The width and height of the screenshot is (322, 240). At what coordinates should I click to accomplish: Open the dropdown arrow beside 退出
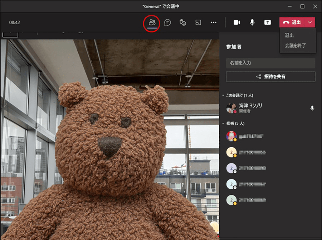click(310, 22)
